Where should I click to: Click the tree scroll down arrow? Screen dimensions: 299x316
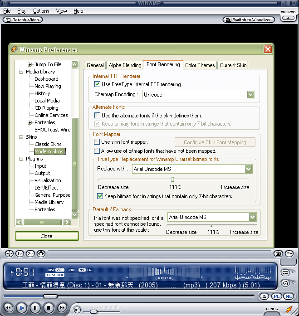pos(74,214)
